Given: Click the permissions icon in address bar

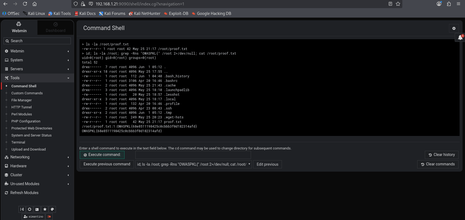Looking at the screenshot, I should pos(91,4).
